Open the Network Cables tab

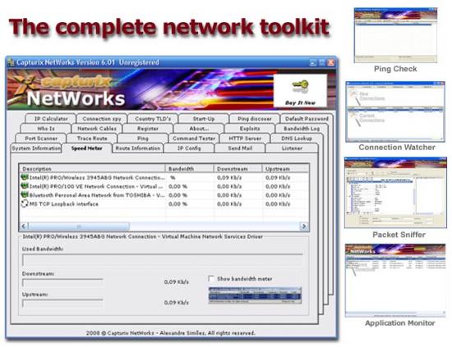(97, 128)
